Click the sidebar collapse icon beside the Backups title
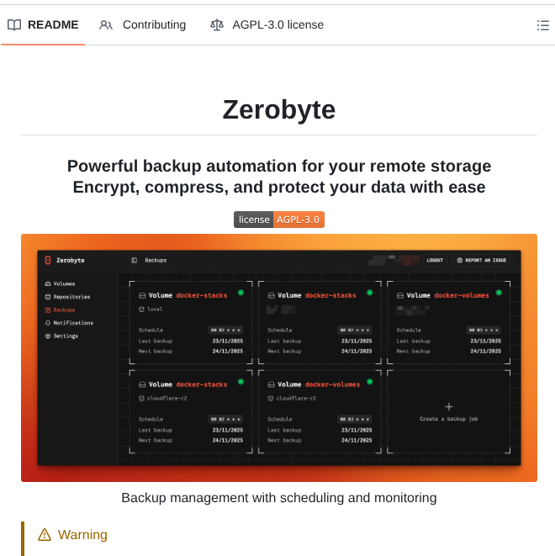555x556 pixels. click(x=135, y=261)
